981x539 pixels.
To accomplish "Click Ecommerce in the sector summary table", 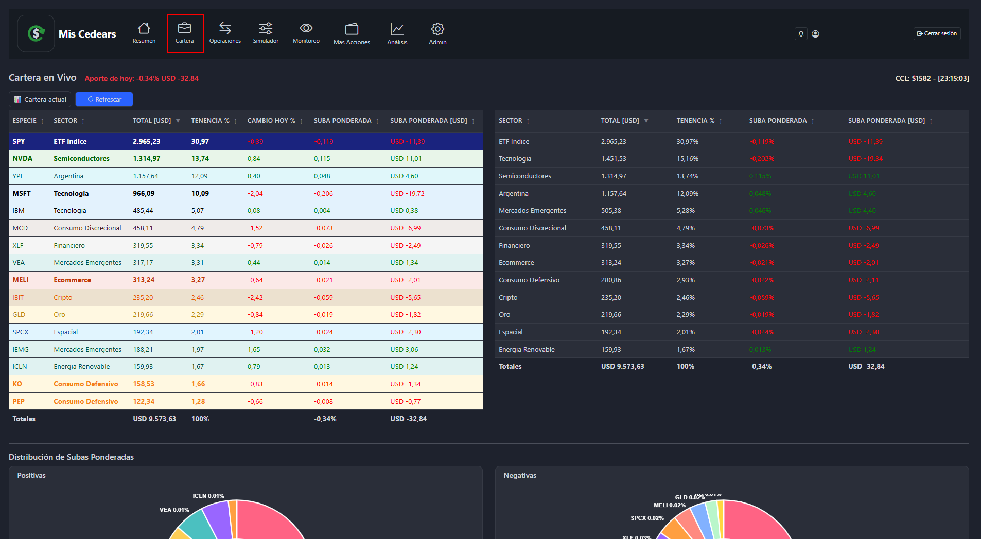I will pyautogui.click(x=516, y=262).
